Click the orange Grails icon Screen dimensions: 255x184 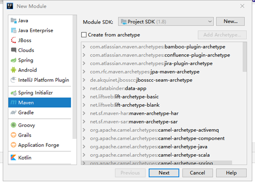click(13, 135)
